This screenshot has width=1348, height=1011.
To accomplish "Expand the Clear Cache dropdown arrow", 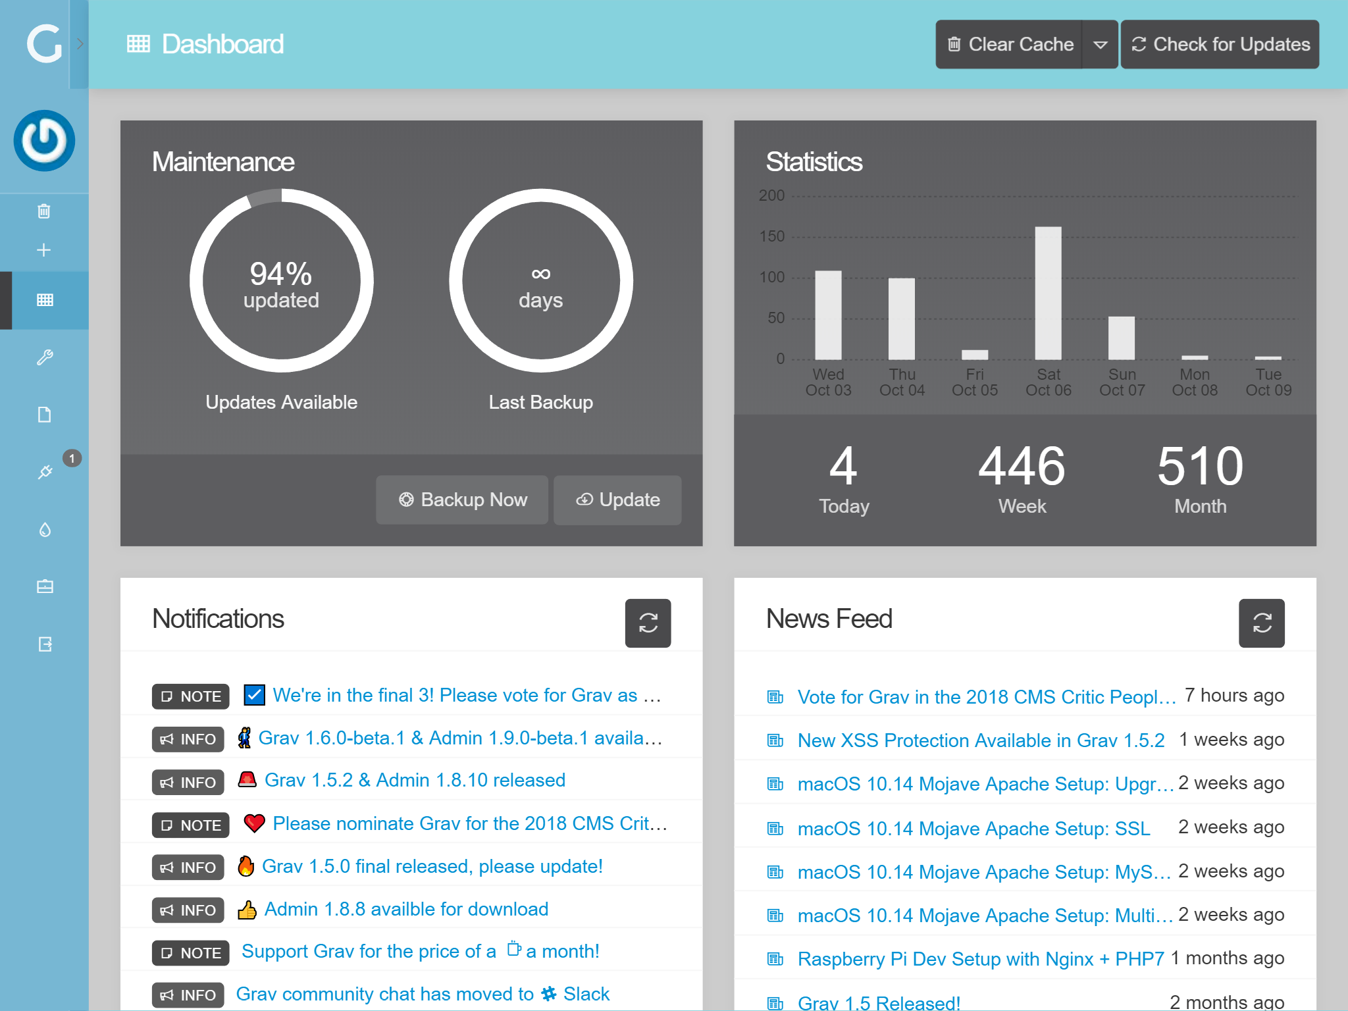I will coord(1100,45).
